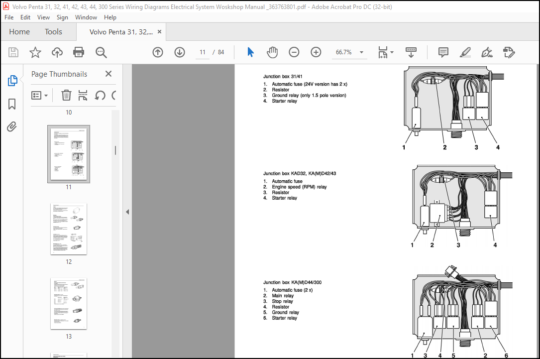Open the Sign menu
Screen dimensions: 540x359
click(62, 17)
